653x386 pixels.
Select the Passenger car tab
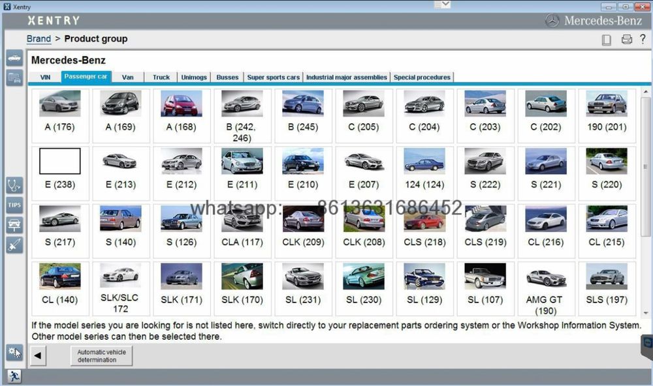tap(86, 77)
